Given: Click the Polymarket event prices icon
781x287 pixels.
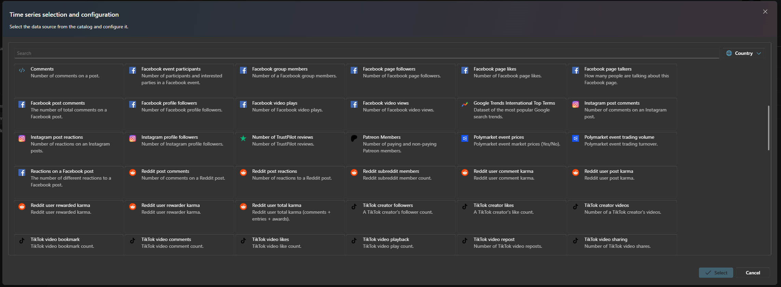Looking at the screenshot, I should point(464,138).
